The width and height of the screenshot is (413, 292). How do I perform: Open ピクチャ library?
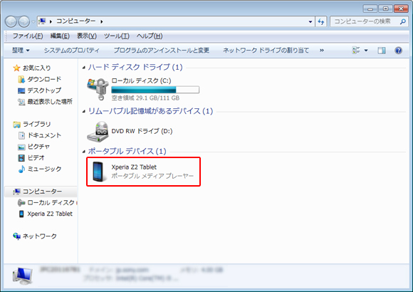coord(38,147)
